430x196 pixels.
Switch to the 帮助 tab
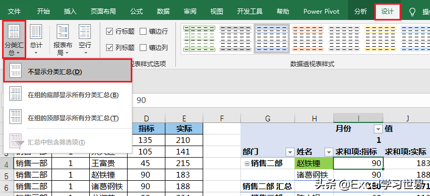283,11
